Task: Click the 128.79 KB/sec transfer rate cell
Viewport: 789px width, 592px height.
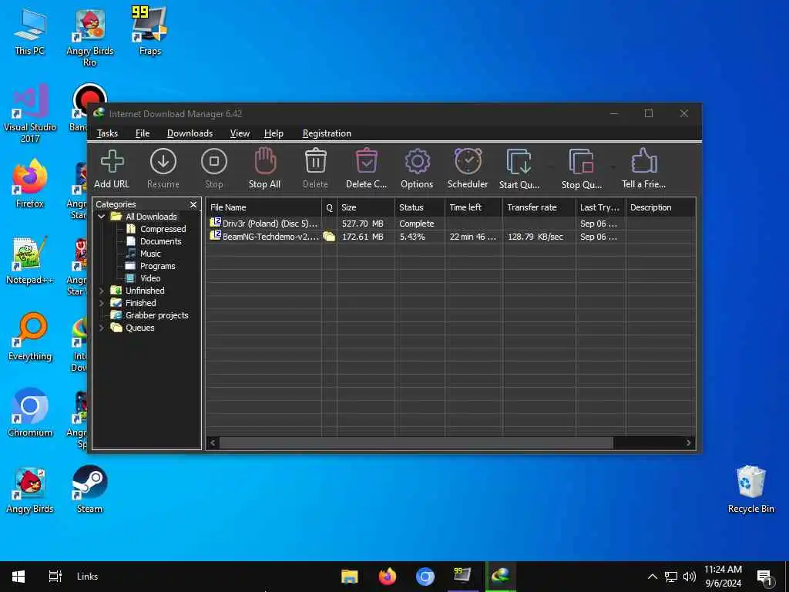Action: pyautogui.click(x=536, y=237)
